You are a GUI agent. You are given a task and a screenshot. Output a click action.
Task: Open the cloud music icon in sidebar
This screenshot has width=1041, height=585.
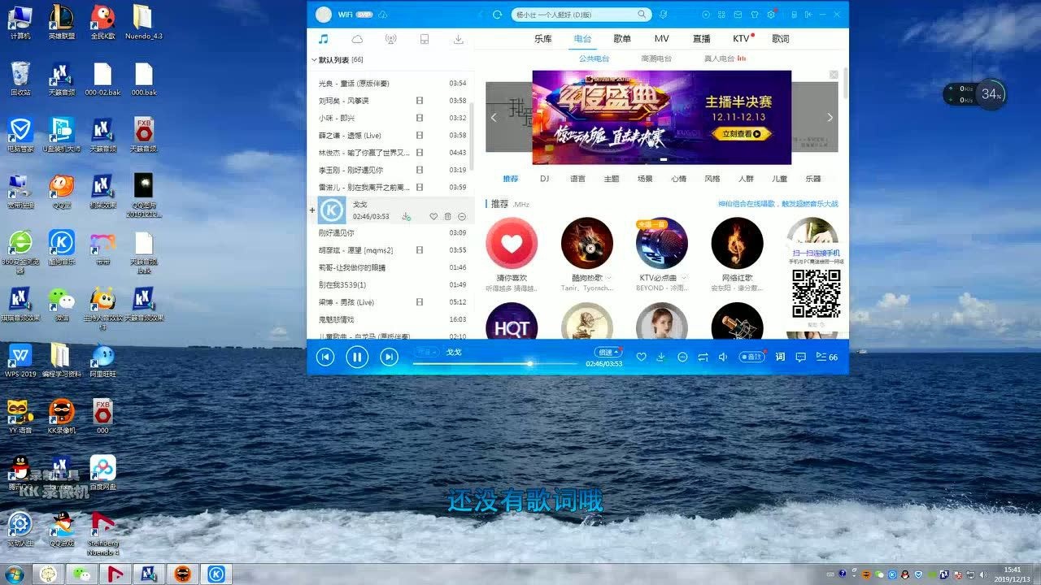pos(356,38)
